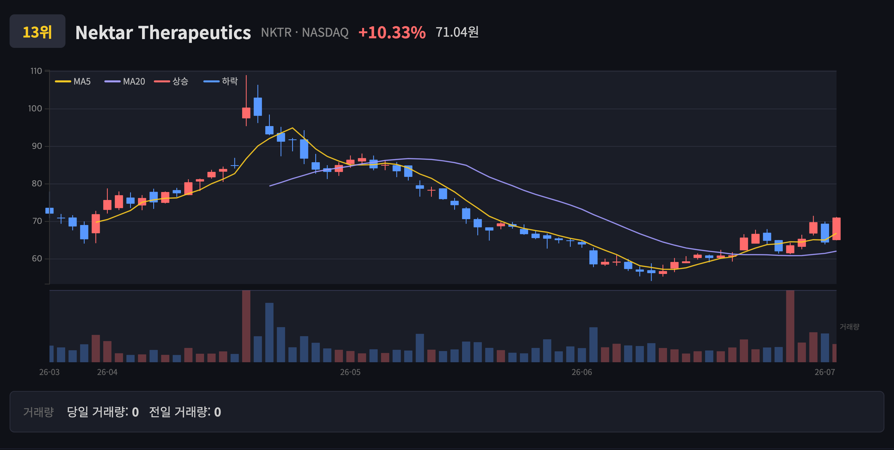Click the 26-05 date axis label

click(350, 372)
